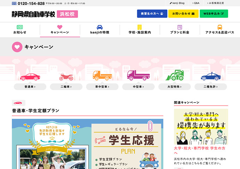The height and width of the screenshot is (169, 240).
Task: Go to the kenjiの特徴 menu item
Action: coord(100,30)
